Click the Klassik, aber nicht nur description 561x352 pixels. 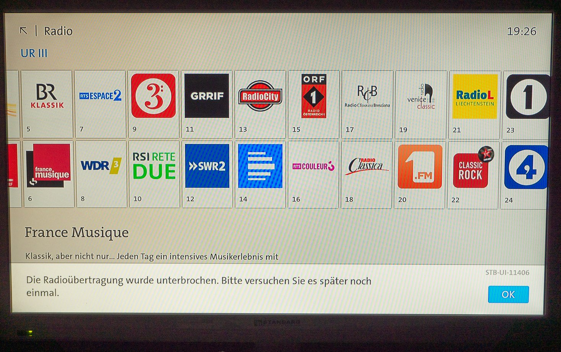[x=152, y=257]
